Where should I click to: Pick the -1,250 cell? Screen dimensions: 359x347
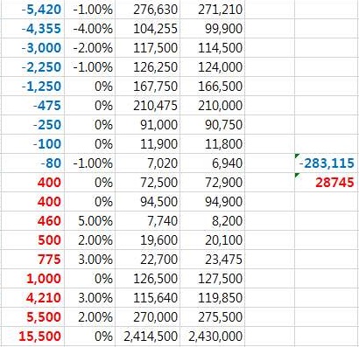click(32, 87)
